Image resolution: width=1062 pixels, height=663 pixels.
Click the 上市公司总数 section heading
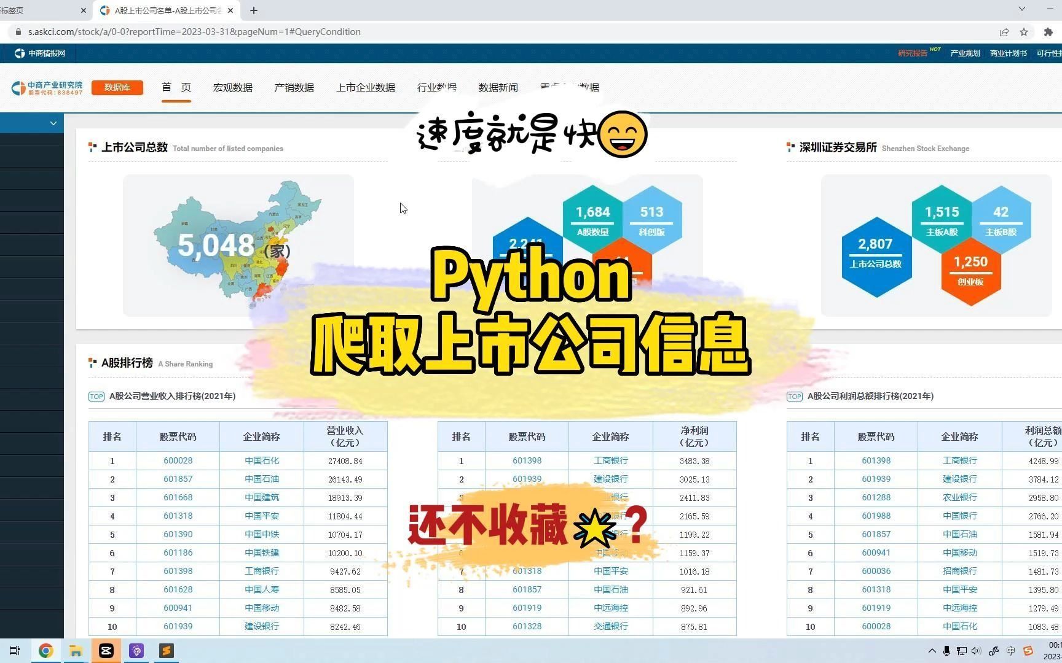click(x=135, y=147)
